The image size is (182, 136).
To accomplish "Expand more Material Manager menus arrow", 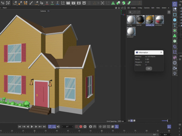I will tap(169, 8).
